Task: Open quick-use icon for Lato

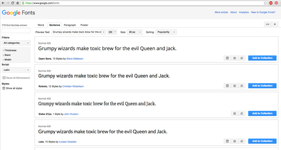Action: coord(235,141)
